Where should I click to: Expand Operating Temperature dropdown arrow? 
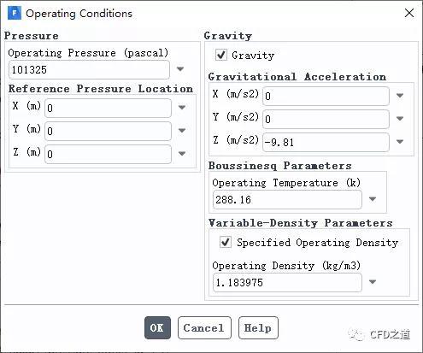(x=373, y=199)
